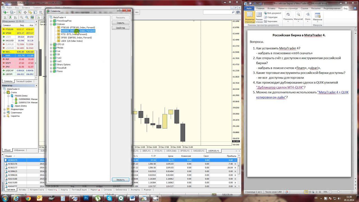Open the Macros button in Word ribbon
The height and width of the screenshot is (202, 359).
[317, 17]
